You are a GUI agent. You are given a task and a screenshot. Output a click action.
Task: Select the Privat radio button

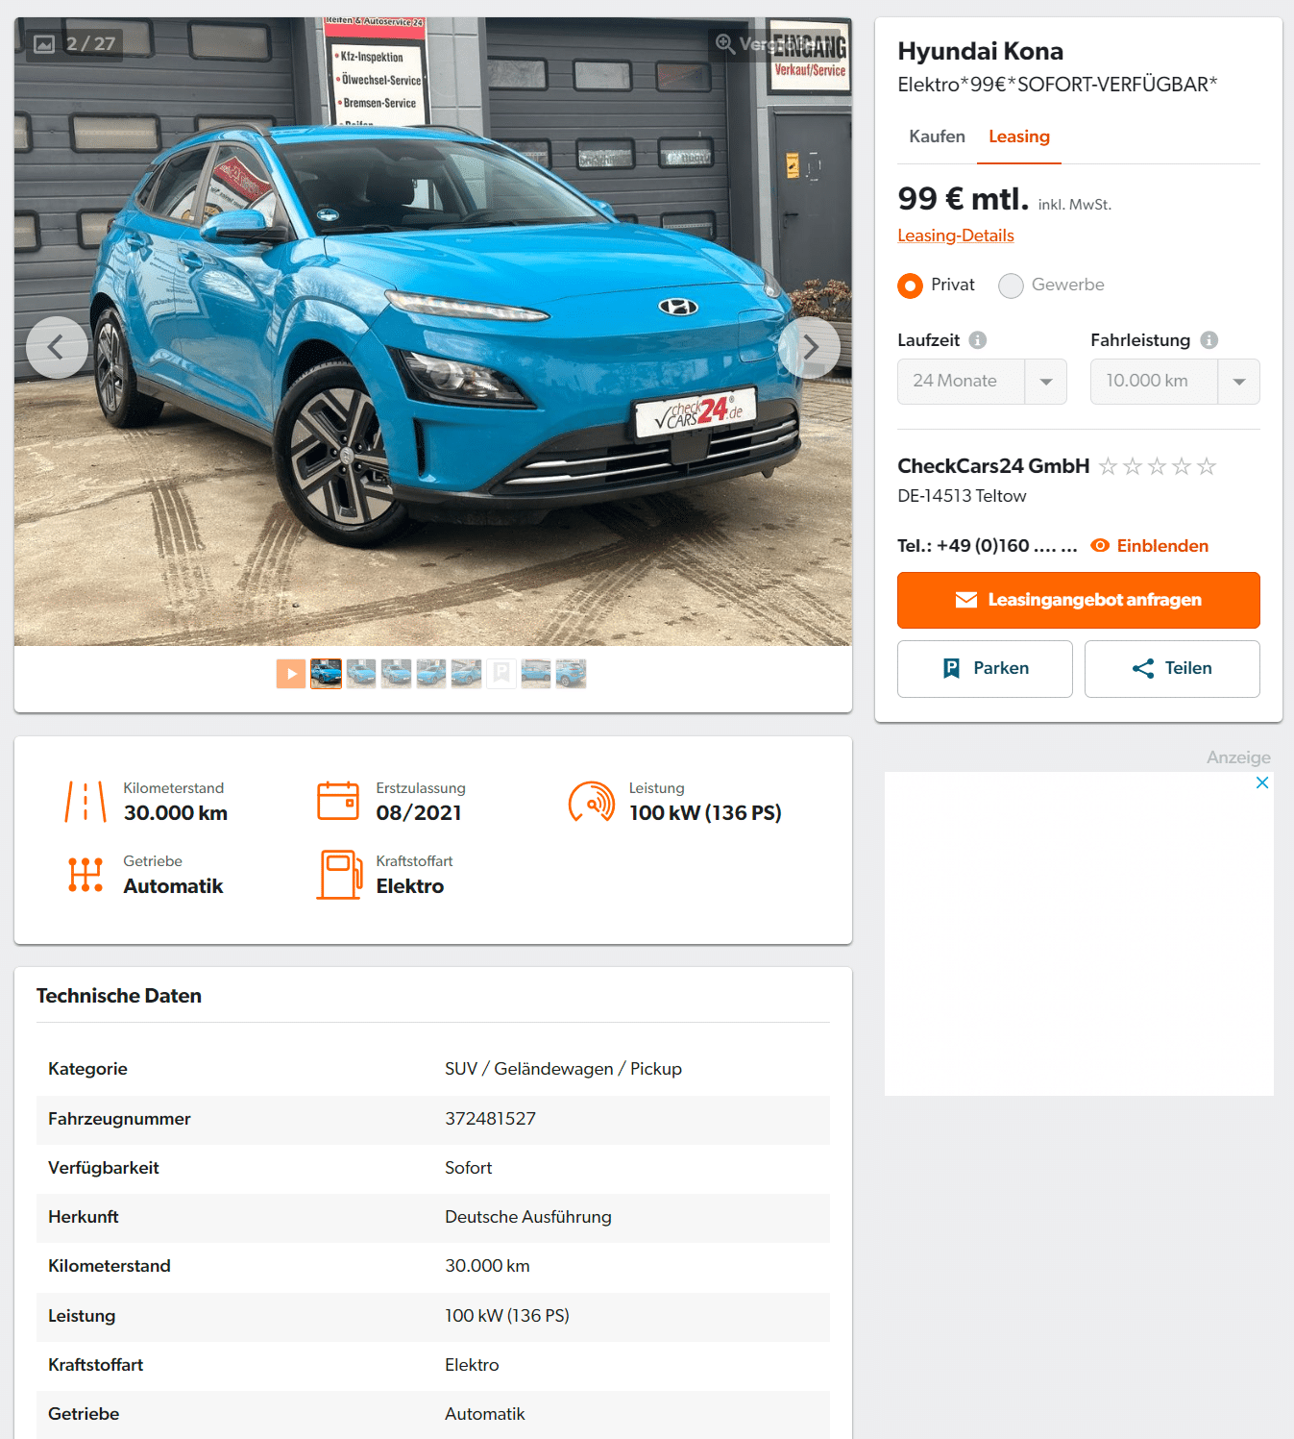pos(910,285)
